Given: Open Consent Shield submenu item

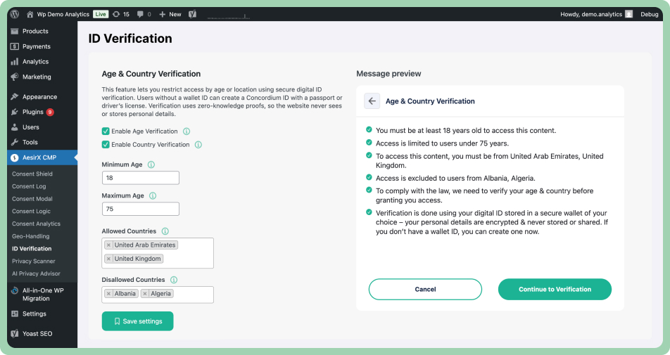Looking at the screenshot, I should click(x=32, y=174).
